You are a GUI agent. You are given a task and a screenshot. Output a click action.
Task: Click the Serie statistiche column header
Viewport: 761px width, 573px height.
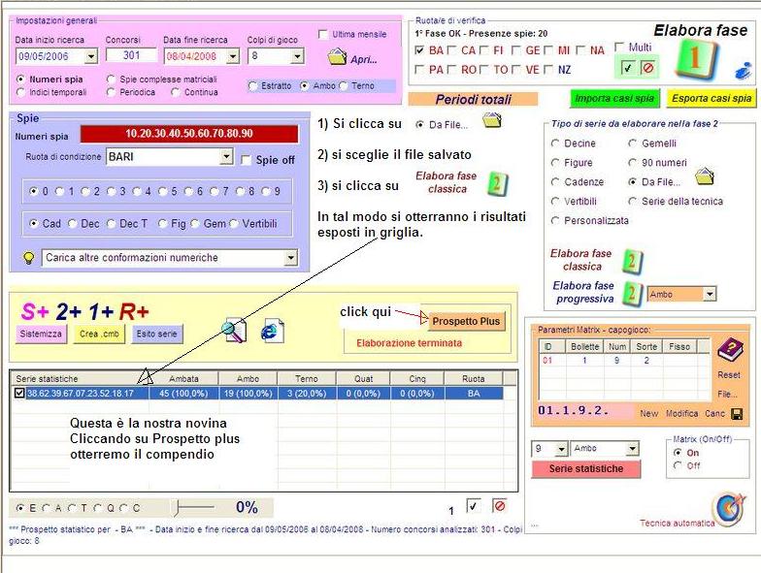(x=80, y=378)
